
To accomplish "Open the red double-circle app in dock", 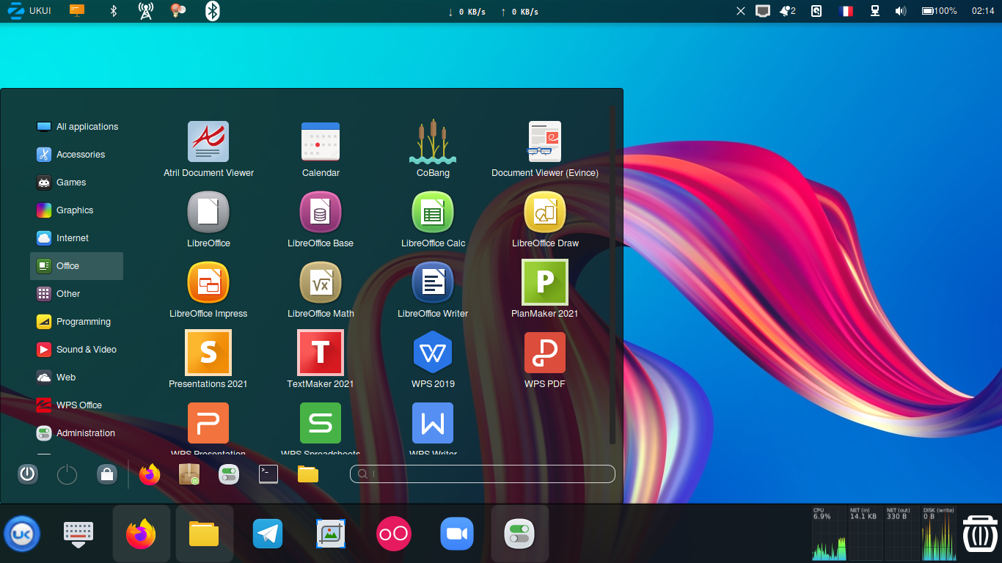I will [x=394, y=534].
